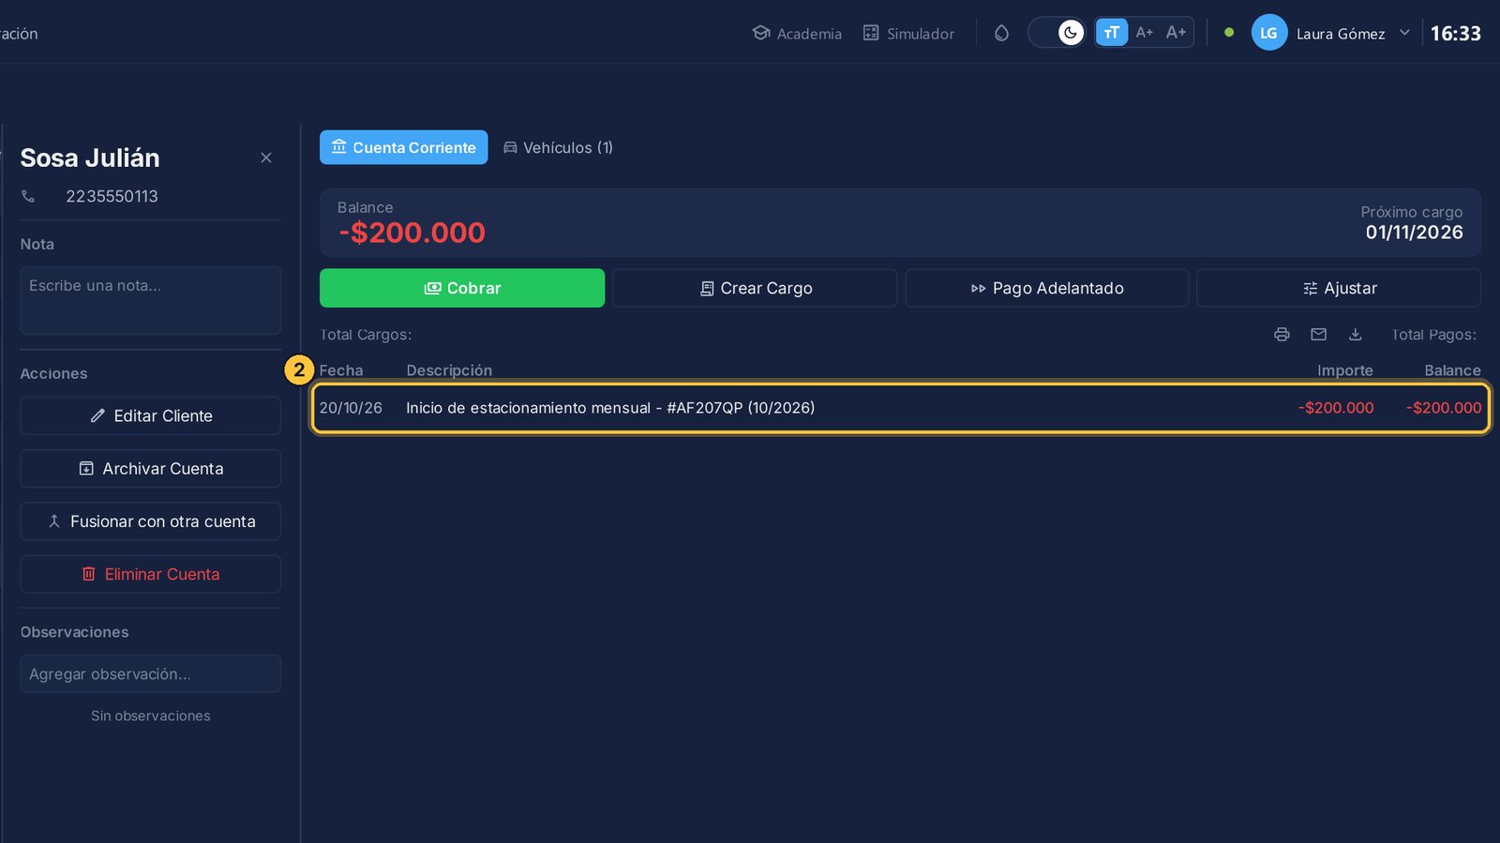Click Editar Cliente

[150, 415]
